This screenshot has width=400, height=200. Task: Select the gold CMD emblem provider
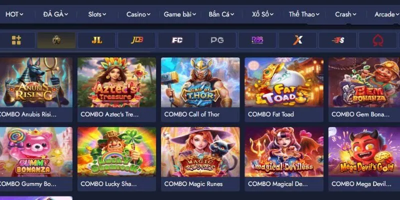[56, 40]
